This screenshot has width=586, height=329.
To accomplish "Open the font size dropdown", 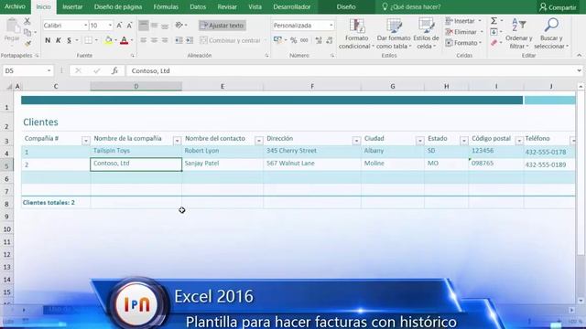I will click(x=110, y=26).
